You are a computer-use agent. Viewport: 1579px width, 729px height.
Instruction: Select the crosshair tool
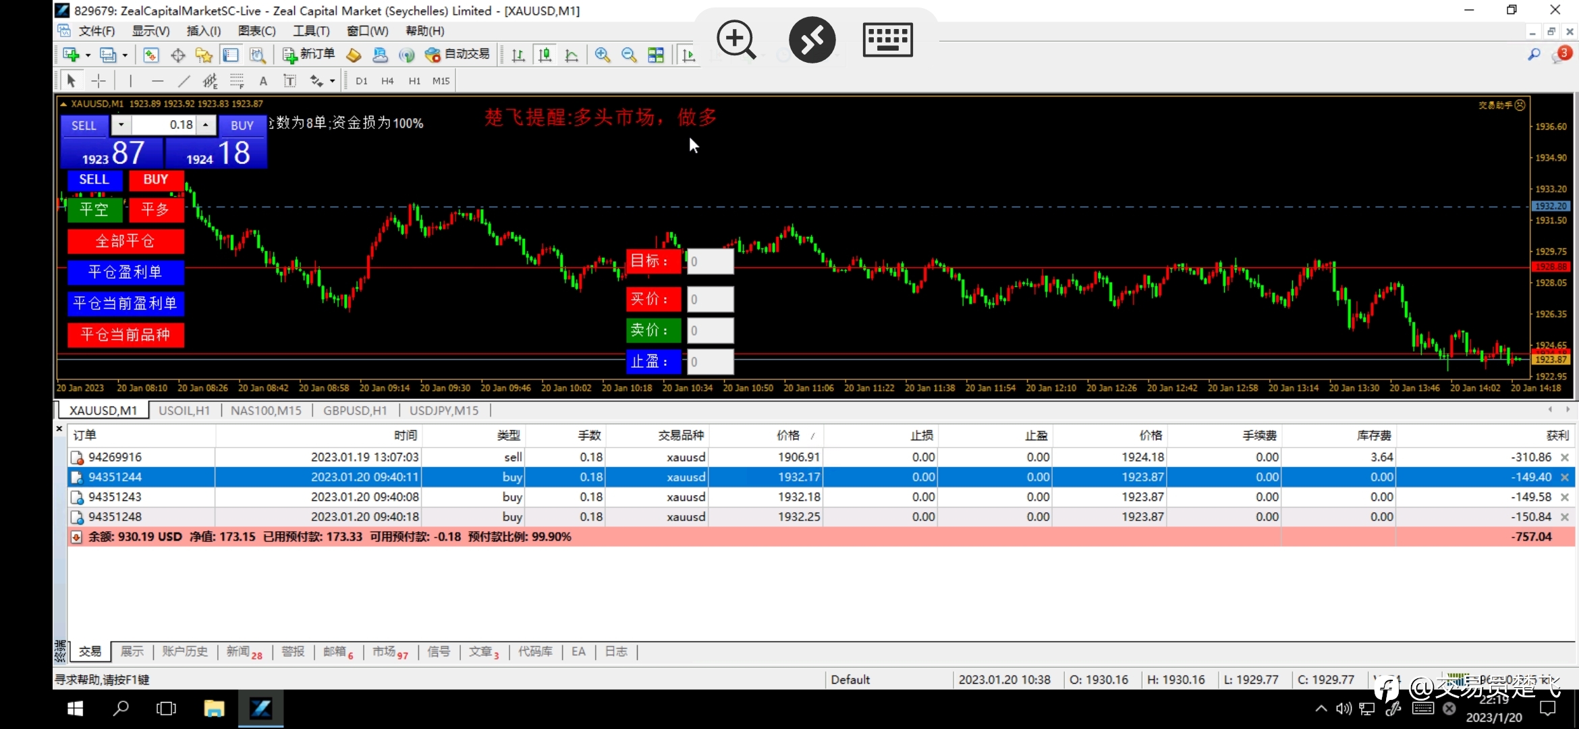(x=99, y=81)
